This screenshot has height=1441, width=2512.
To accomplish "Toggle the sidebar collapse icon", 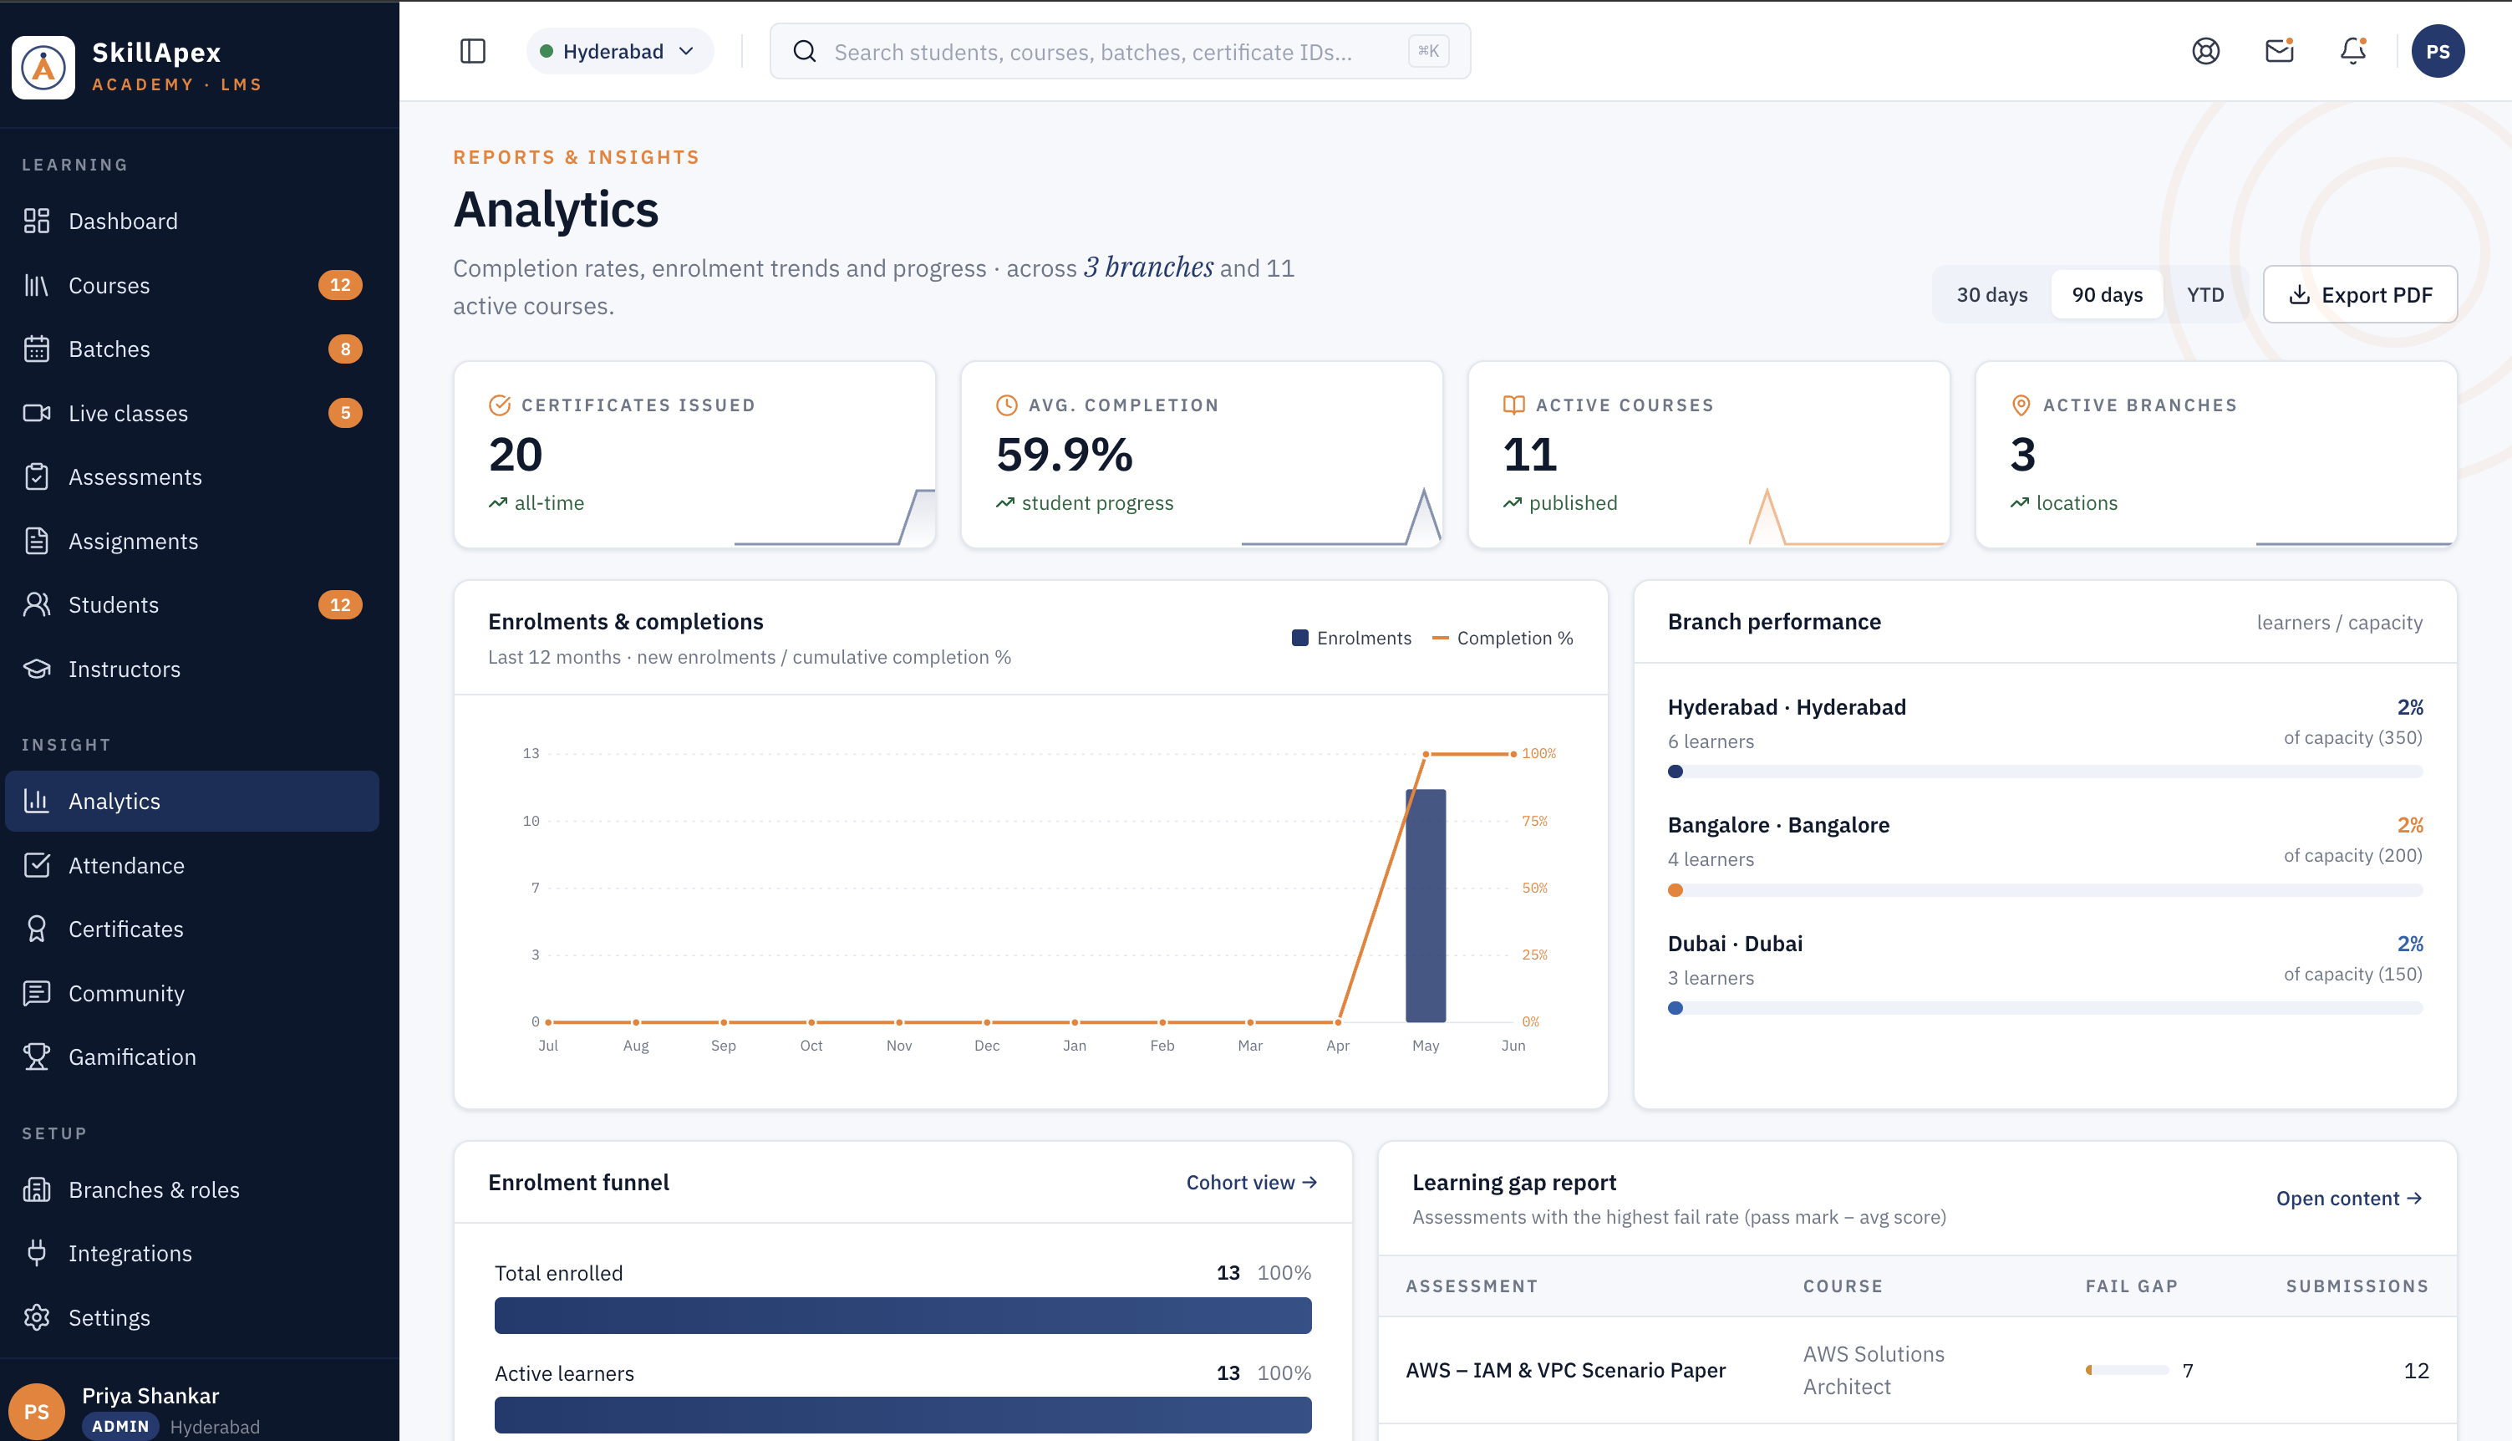I will [x=473, y=52].
